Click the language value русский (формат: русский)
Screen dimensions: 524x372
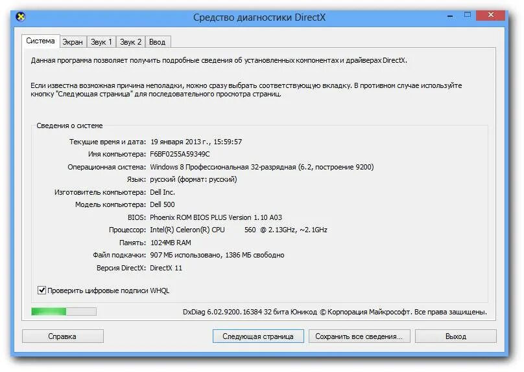click(x=193, y=179)
